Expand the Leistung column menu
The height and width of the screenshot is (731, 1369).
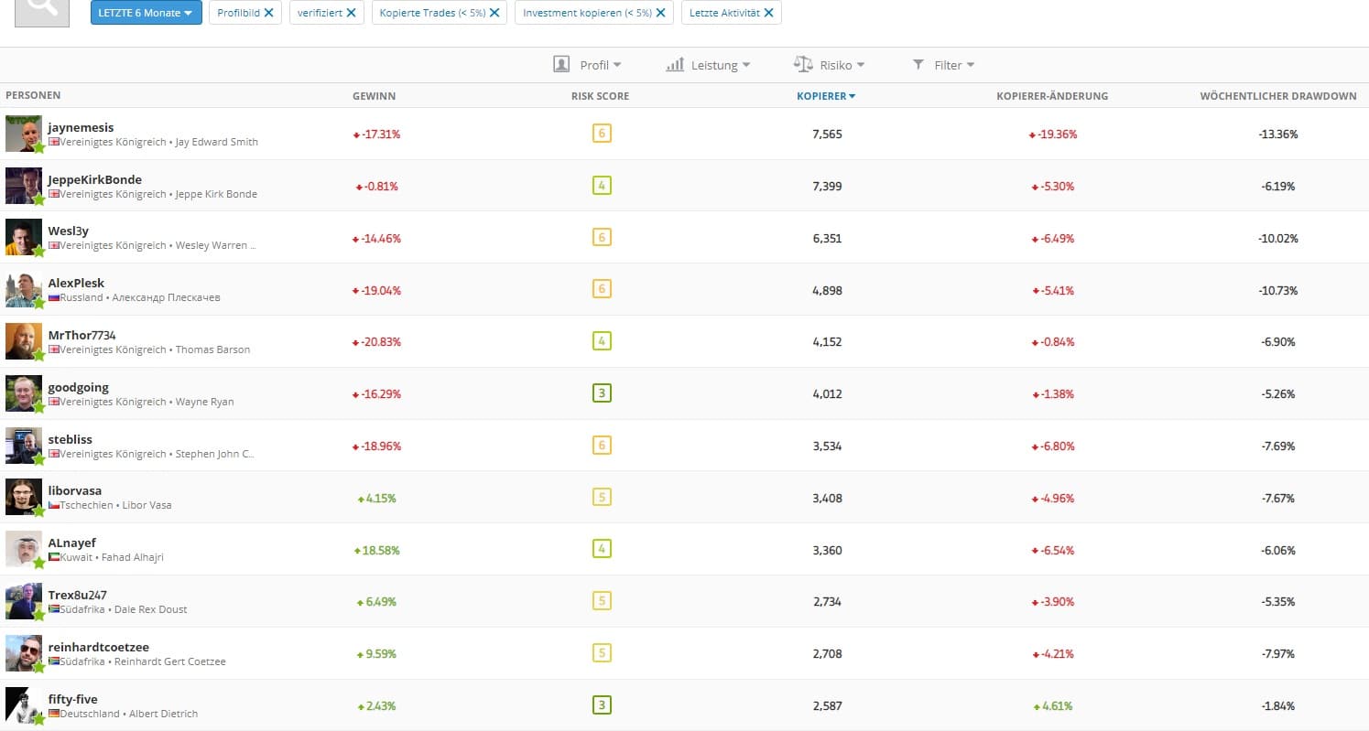tap(708, 65)
